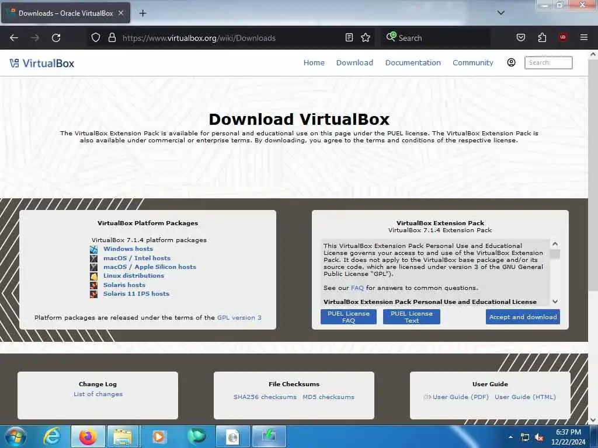Open the uBlock Origin extension icon
The height and width of the screenshot is (448, 598).
(x=562, y=37)
